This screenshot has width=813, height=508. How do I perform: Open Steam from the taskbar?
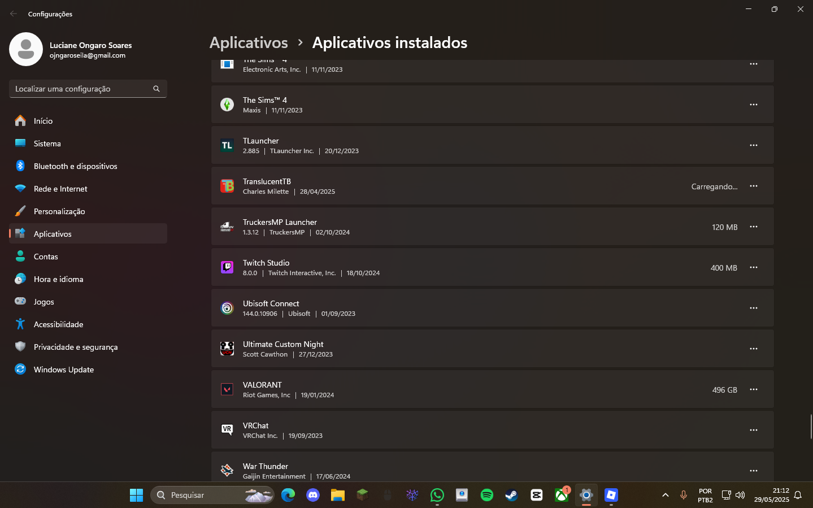click(511, 495)
